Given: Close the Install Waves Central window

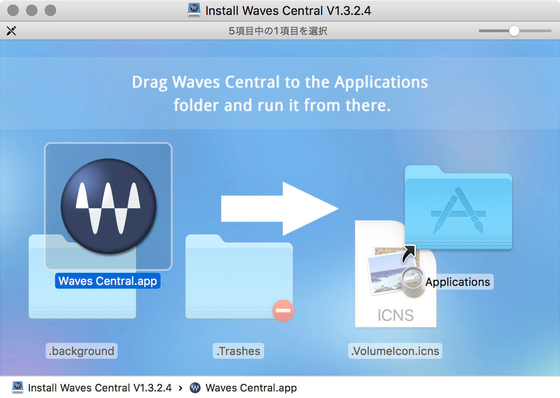Looking at the screenshot, I should (14, 10).
